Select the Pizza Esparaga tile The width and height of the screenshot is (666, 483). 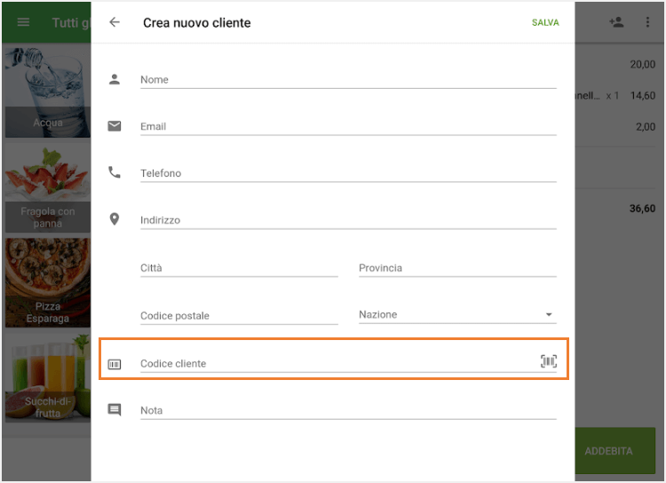48,282
